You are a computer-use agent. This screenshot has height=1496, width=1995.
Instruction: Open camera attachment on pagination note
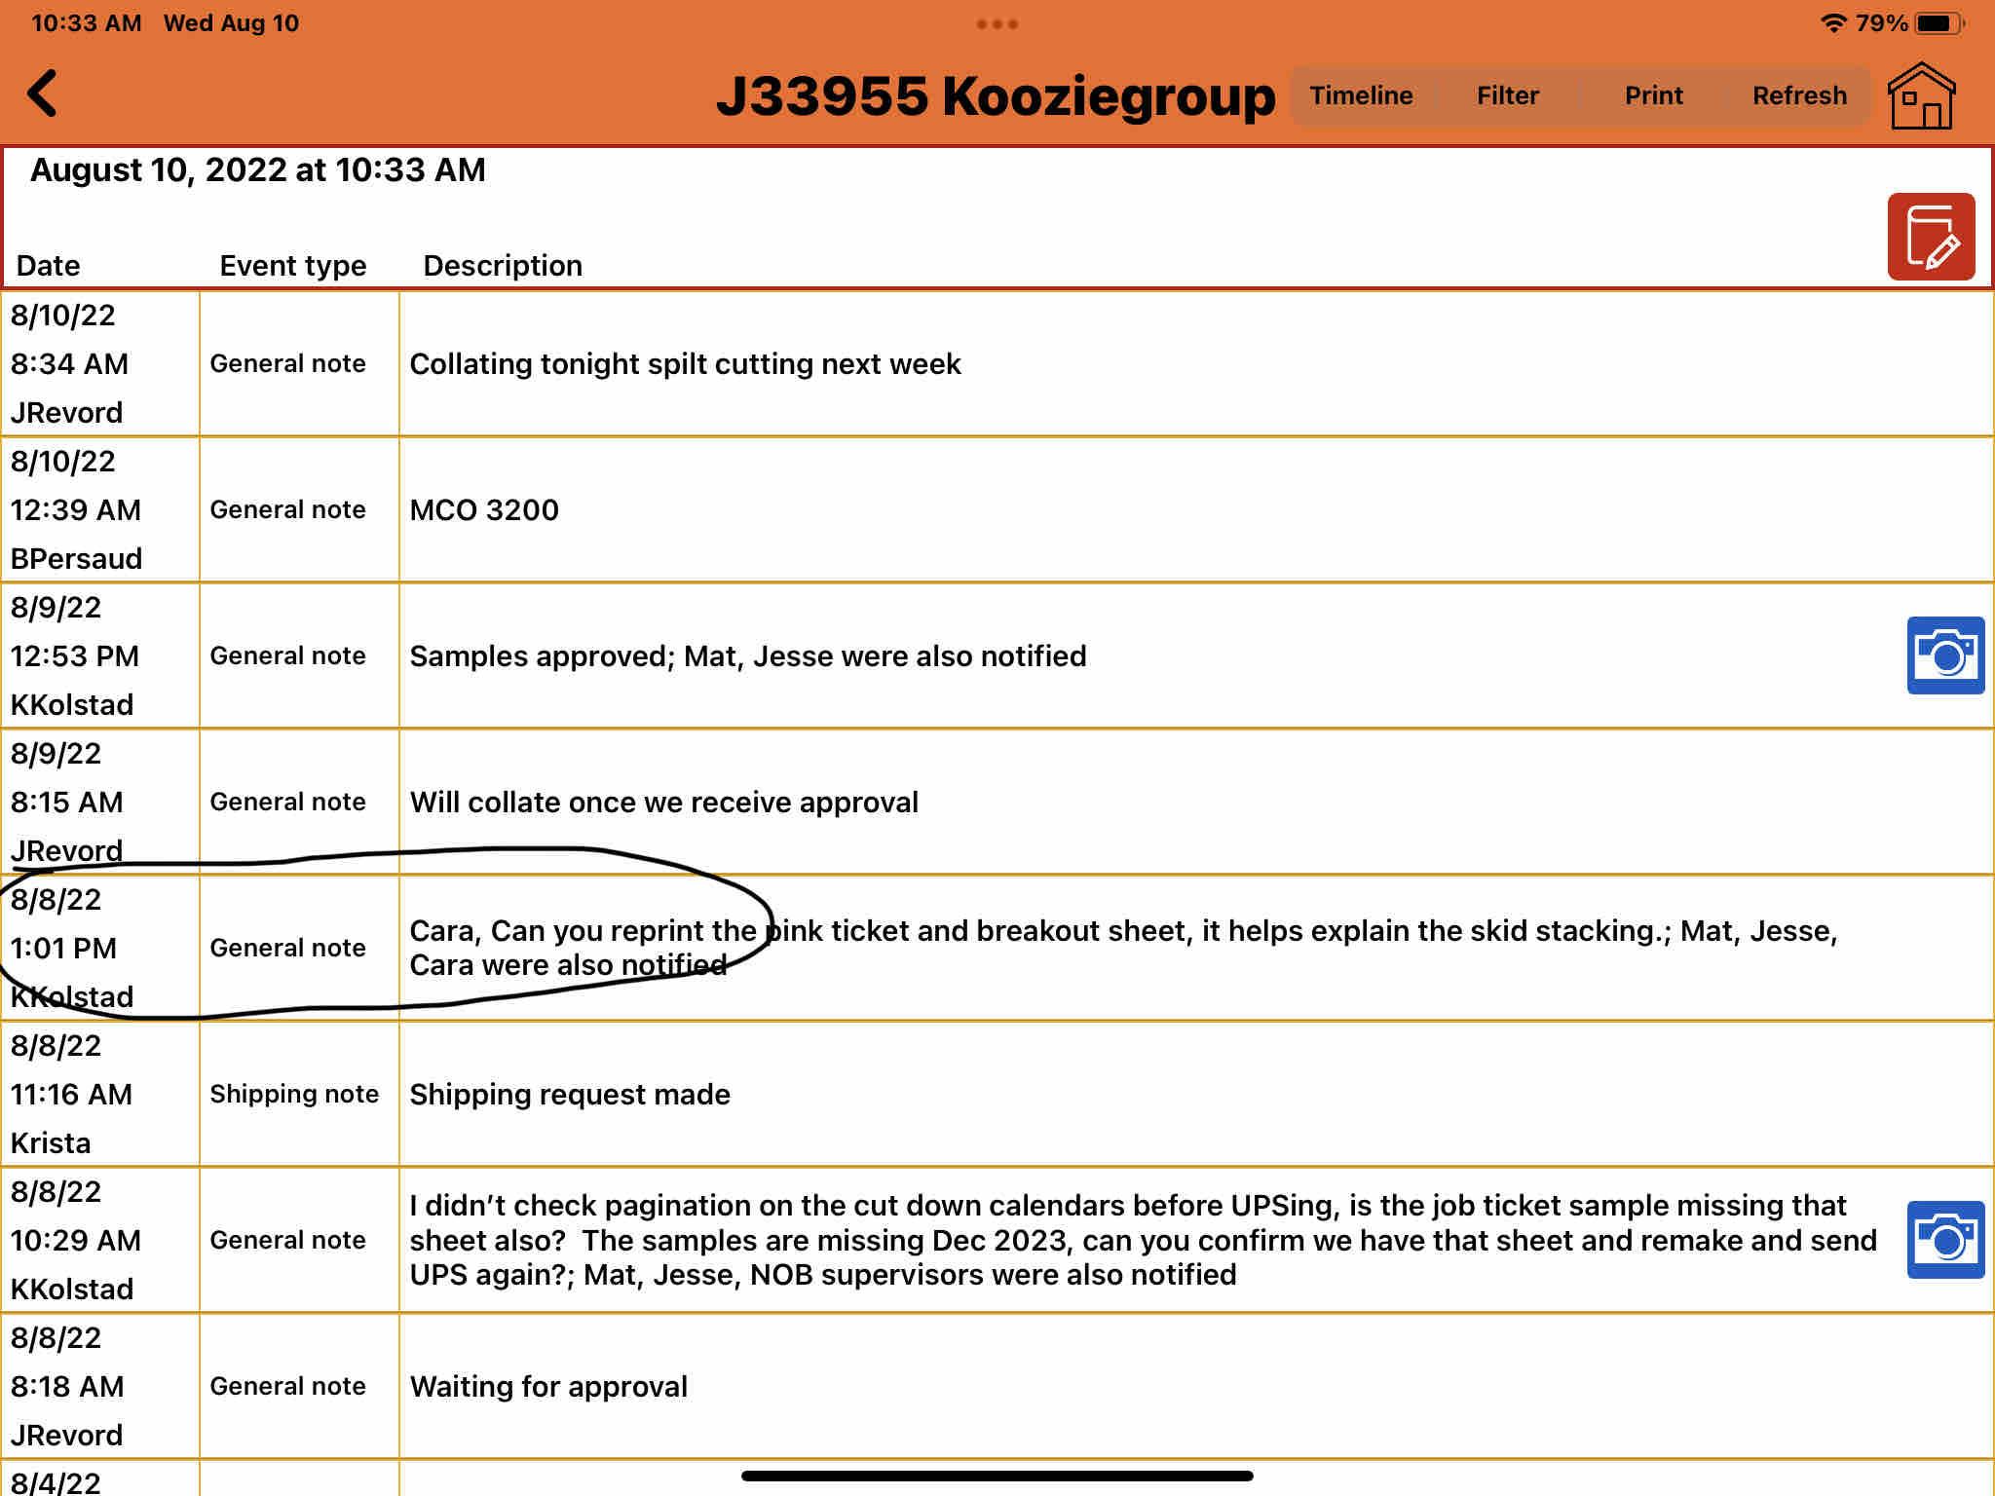[1944, 1240]
